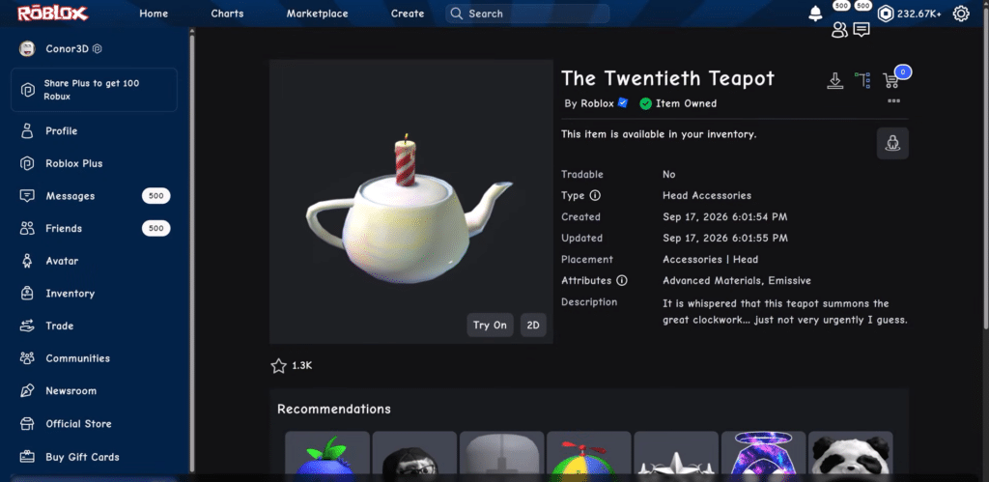Click the Profile sidebar icon
This screenshot has height=482, width=989.
click(x=26, y=131)
